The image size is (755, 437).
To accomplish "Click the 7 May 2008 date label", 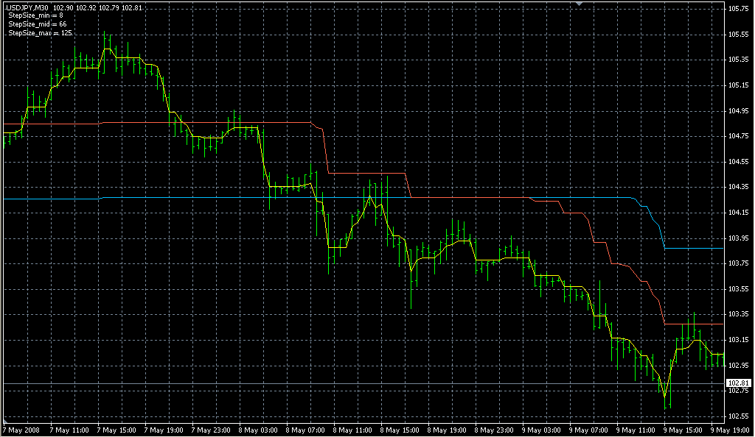I will [21, 430].
